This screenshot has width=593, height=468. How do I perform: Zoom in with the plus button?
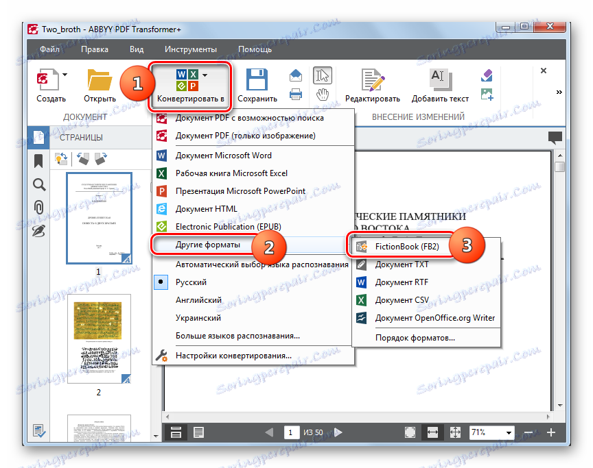tap(551, 432)
